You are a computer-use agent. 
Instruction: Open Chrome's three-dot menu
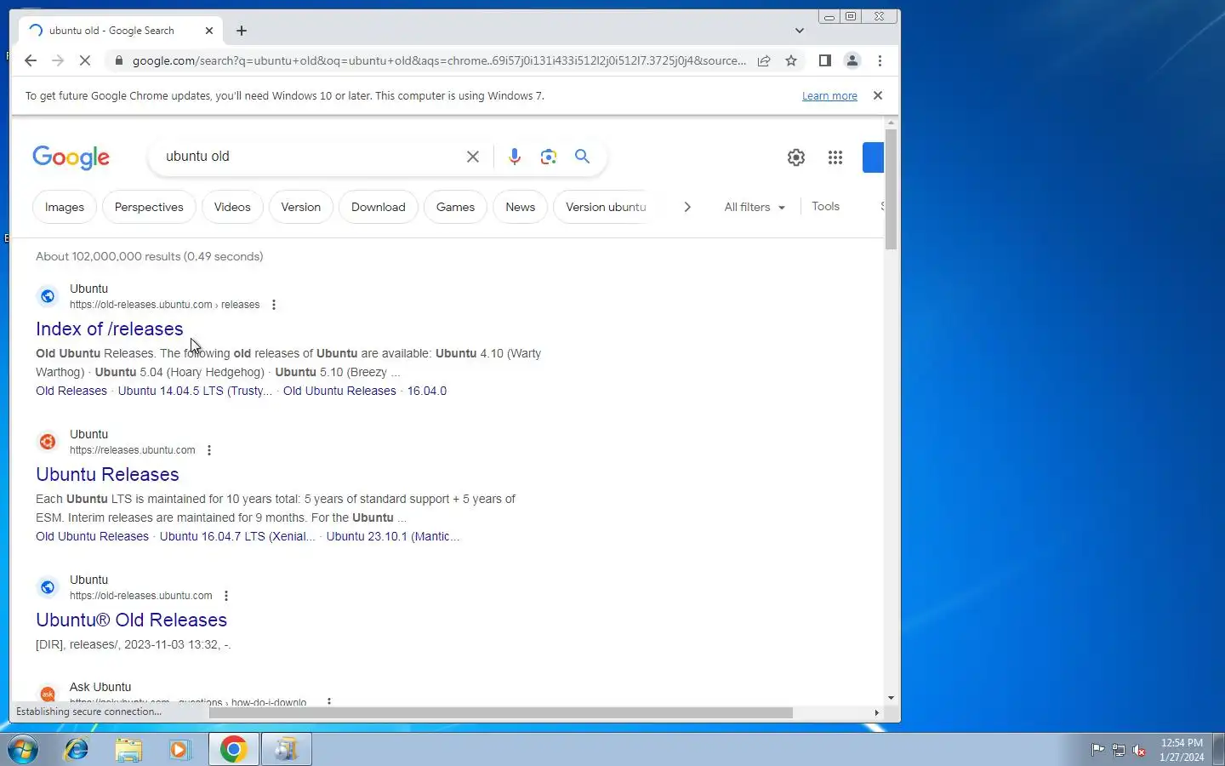[880, 60]
